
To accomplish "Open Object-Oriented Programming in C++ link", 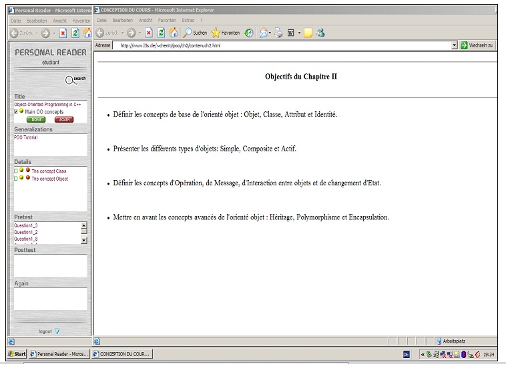I will (x=47, y=105).
